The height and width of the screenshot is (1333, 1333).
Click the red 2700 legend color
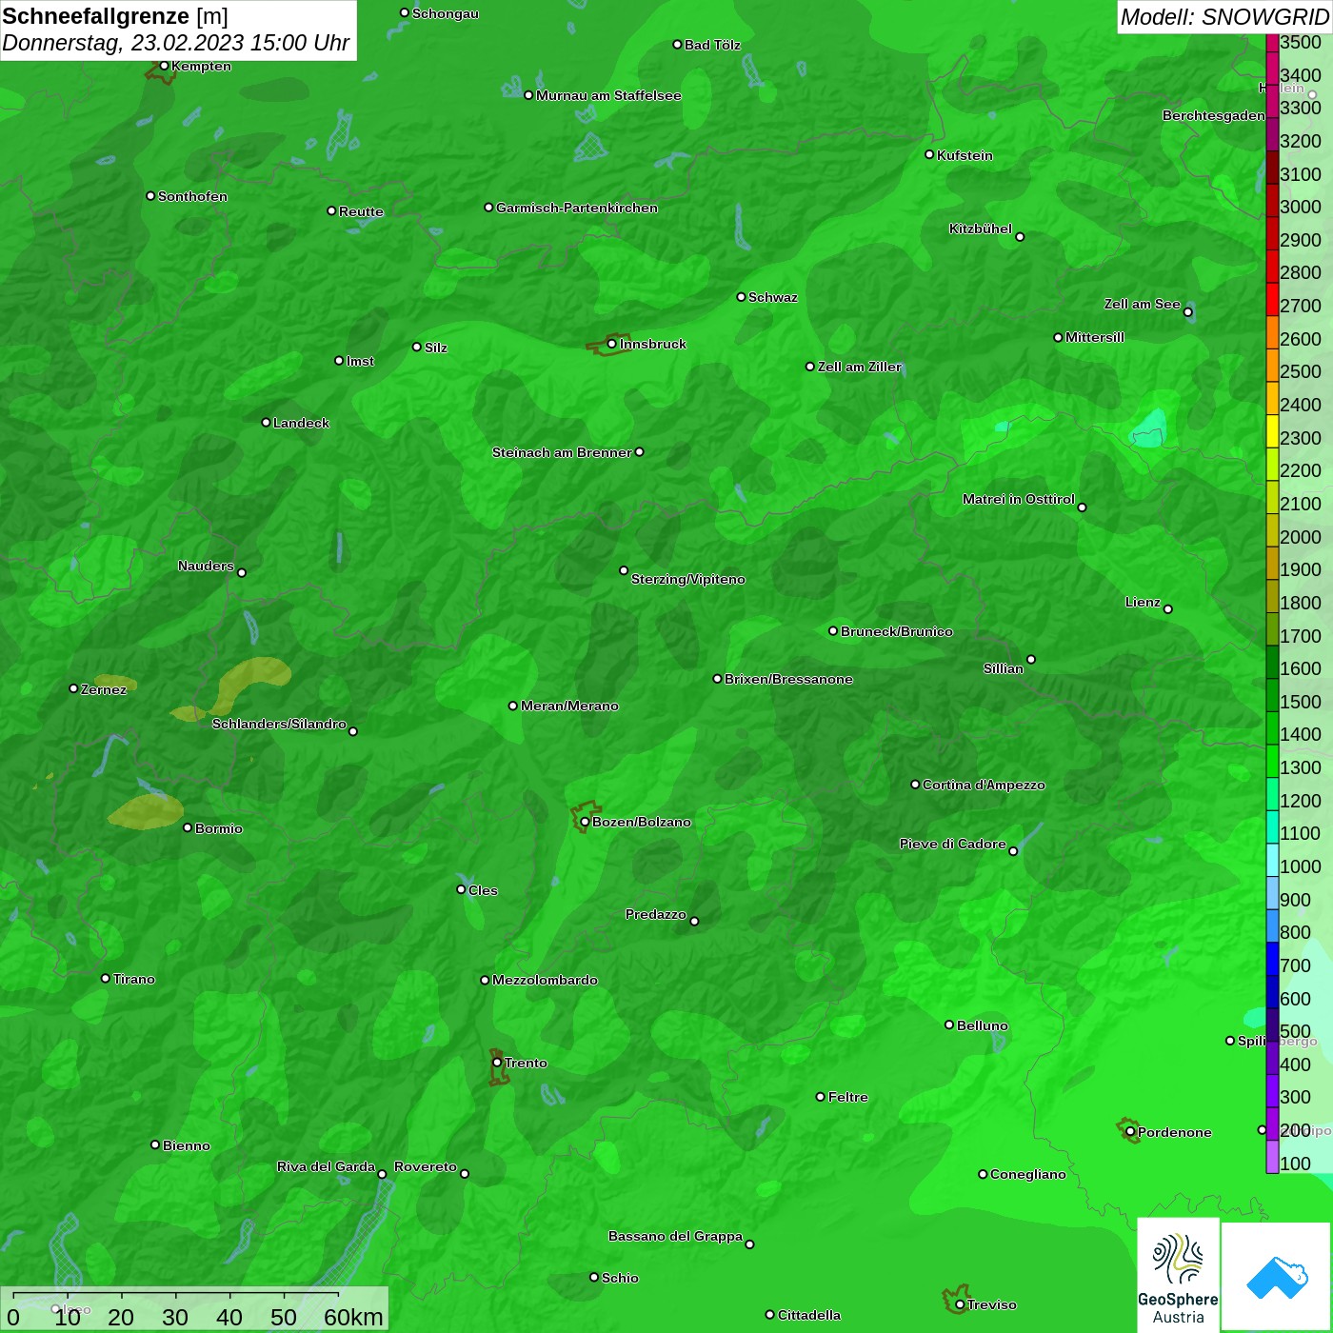pyautogui.click(x=1272, y=299)
